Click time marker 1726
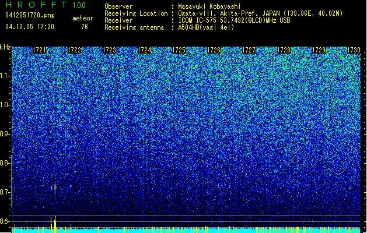Viewport: 367px width, 233px height. point(214,50)
